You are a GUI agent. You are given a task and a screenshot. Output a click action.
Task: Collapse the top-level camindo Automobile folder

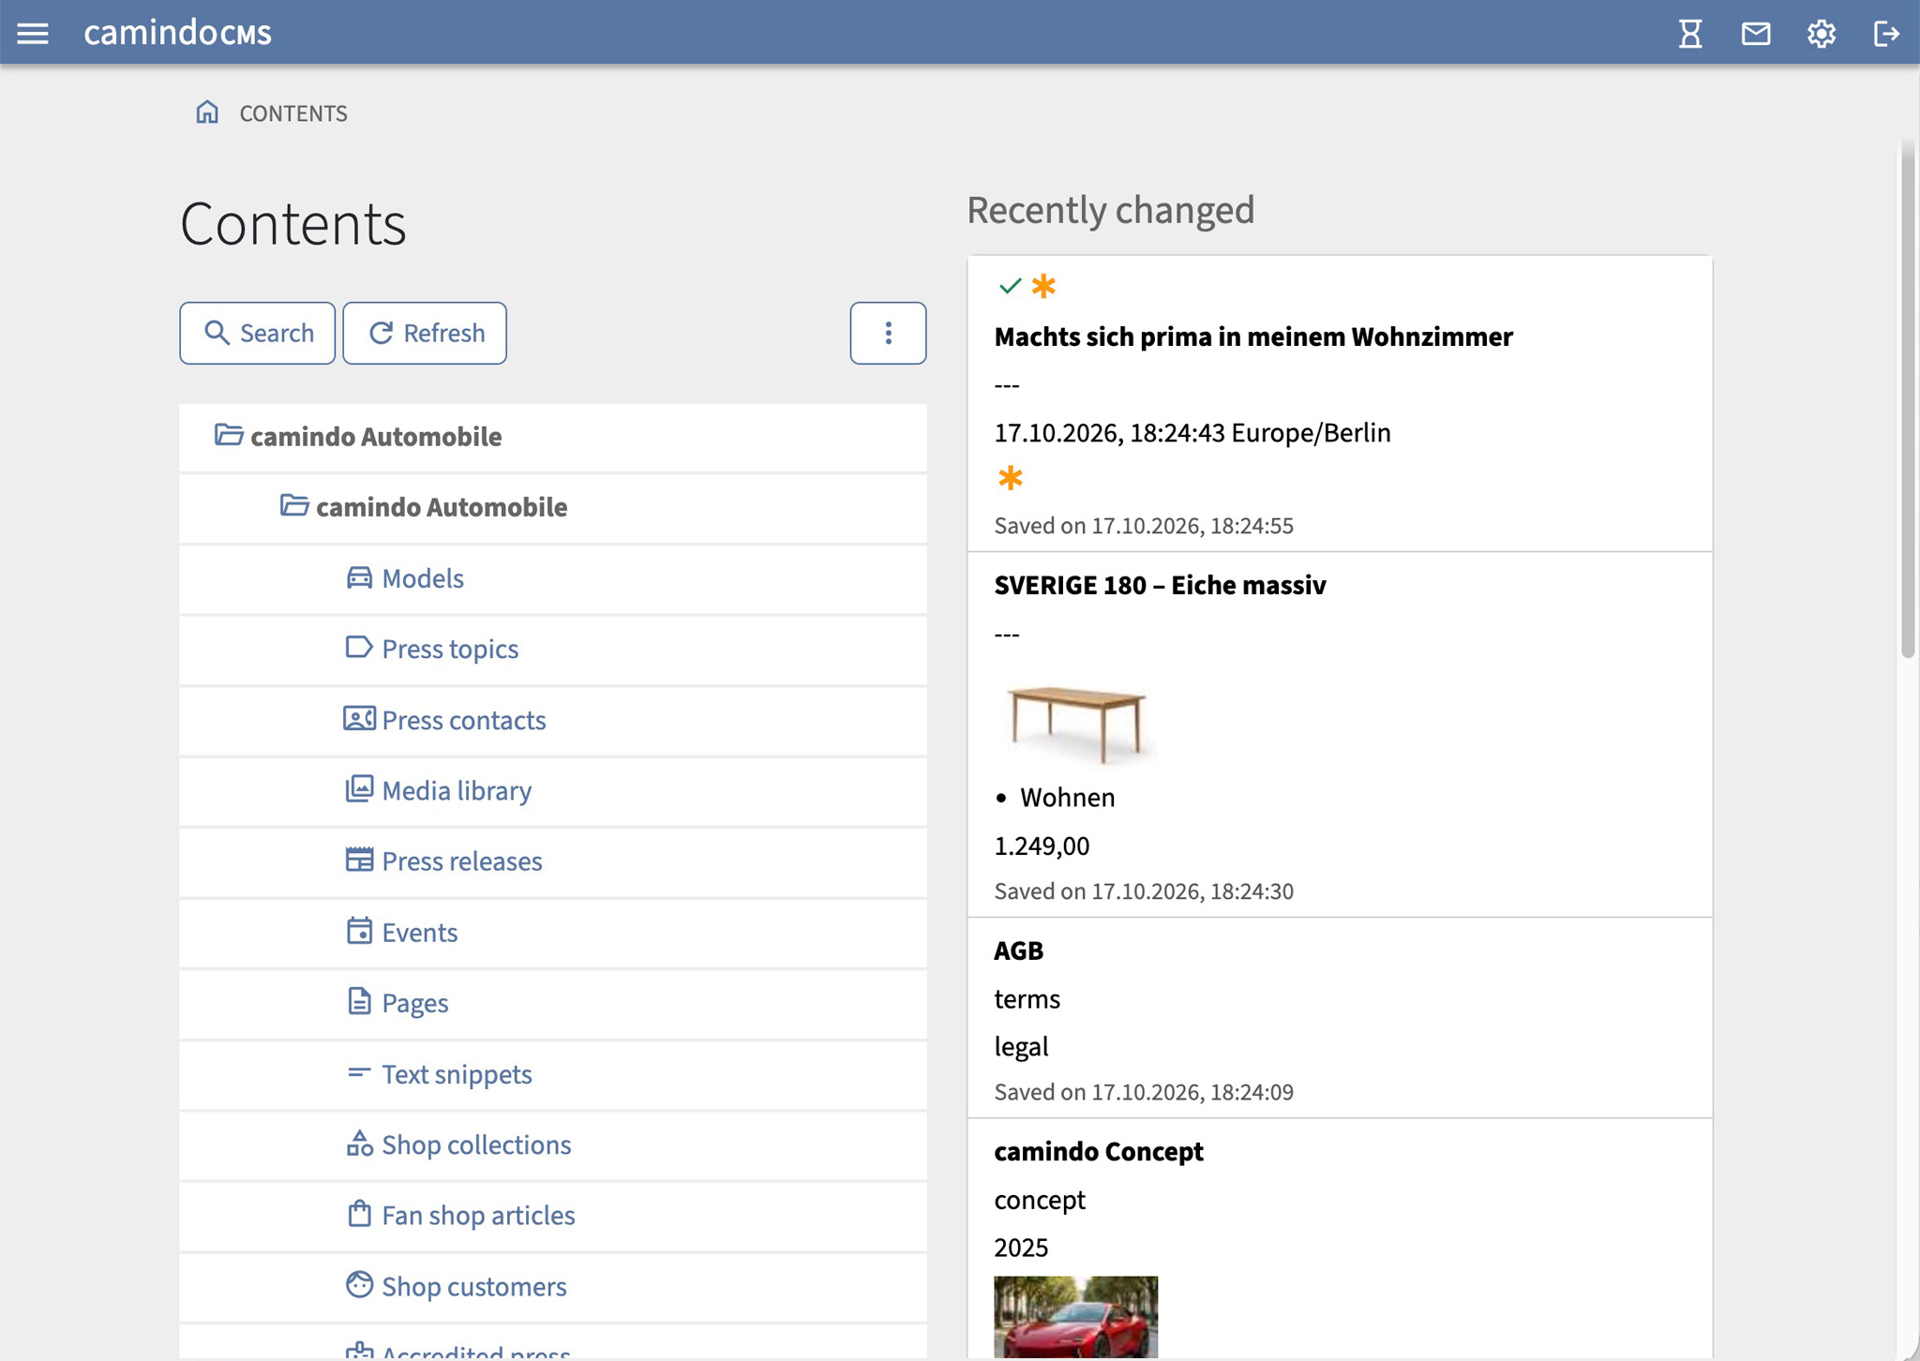tap(229, 435)
